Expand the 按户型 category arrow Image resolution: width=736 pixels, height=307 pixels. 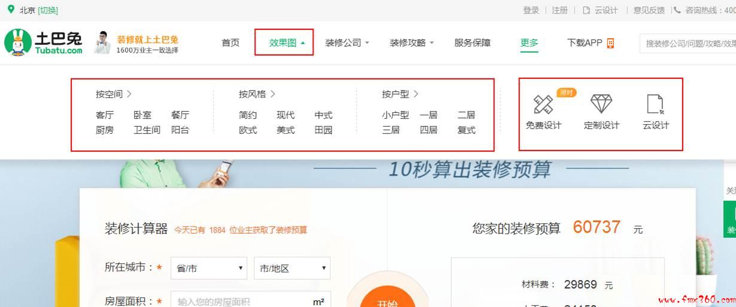click(416, 94)
